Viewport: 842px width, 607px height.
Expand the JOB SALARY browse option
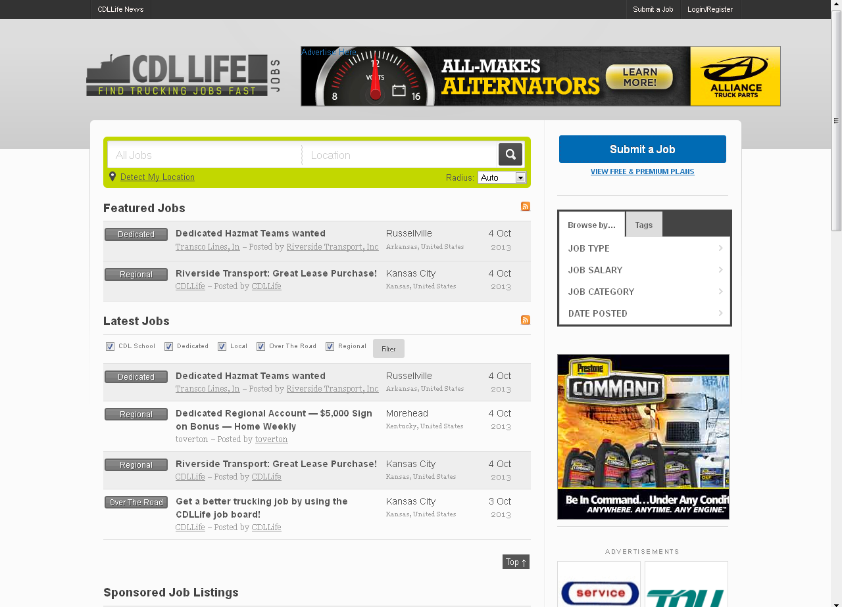coord(645,270)
